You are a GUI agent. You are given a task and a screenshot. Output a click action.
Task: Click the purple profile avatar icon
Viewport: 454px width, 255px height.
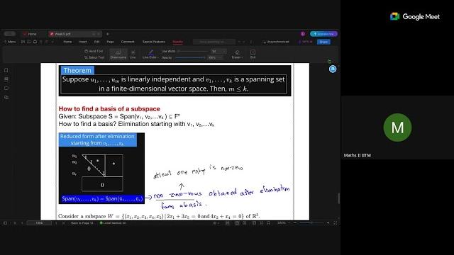303,34
